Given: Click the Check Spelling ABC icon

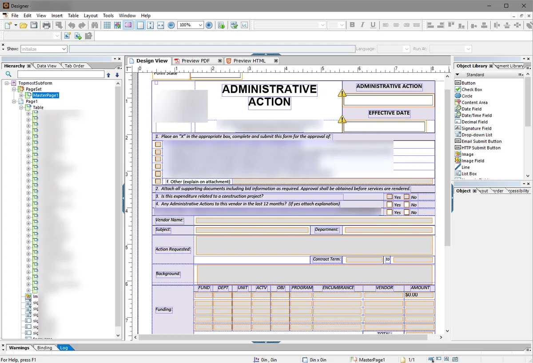Looking at the screenshot, I should [234, 25].
